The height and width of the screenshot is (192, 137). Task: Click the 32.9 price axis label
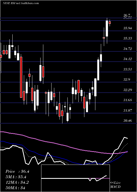point(127,80)
